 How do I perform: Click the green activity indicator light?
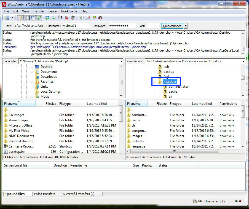point(236,201)
